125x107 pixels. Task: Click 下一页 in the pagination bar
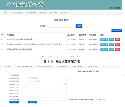pyautogui.click(x=71, y=57)
